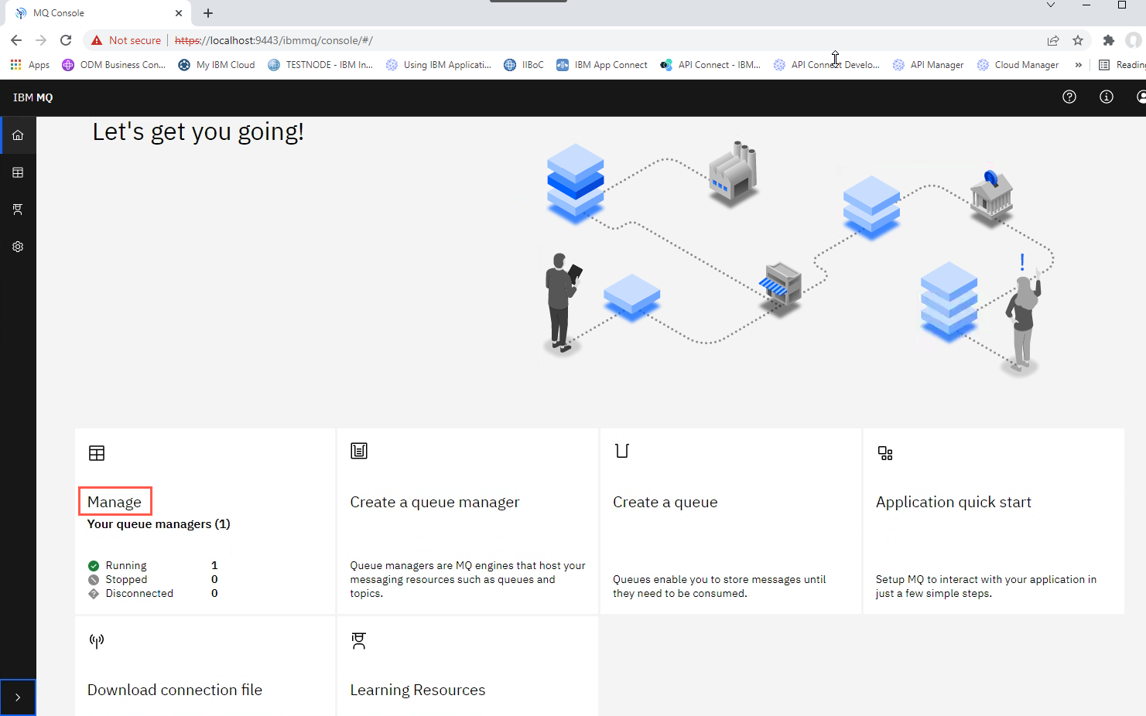Open the Create a queue manager tile
This screenshot has height=716, width=1146.
tap(467, 521)
